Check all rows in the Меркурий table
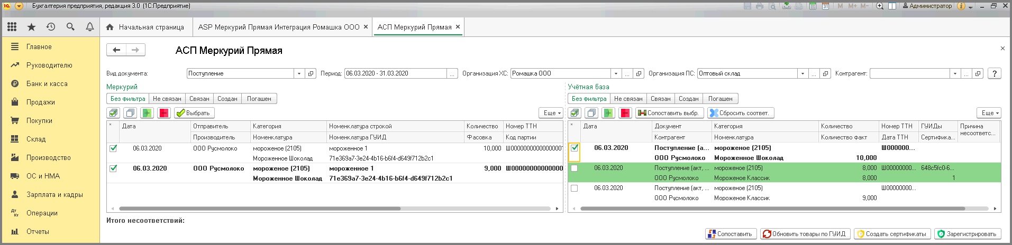 click(113, 113)
